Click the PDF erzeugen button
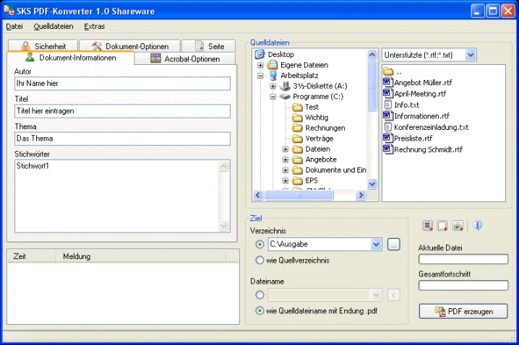Viewport: 519px width, 345px height. pyautogui.click(x=463, y=311)
